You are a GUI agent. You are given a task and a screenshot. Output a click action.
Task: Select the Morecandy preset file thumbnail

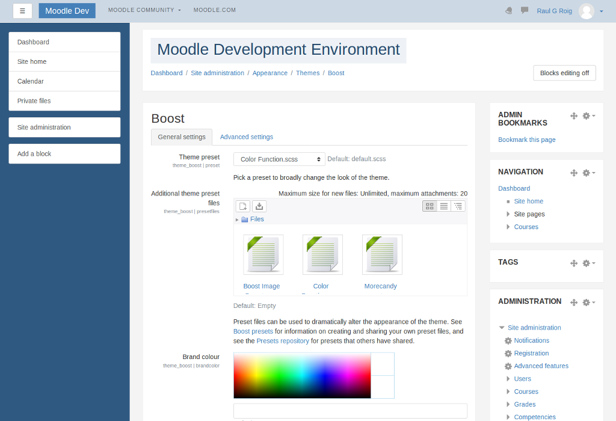(x=382, y=254)
